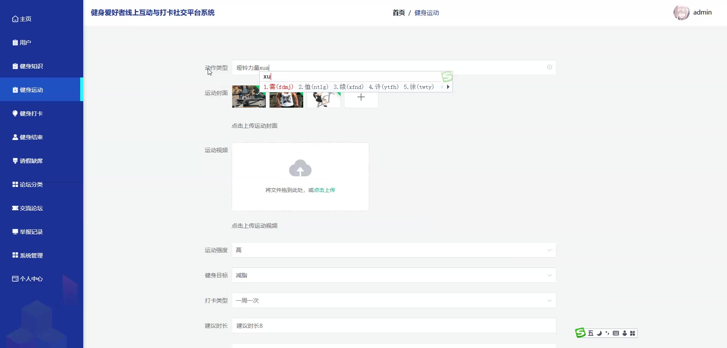Click the 健身打卡 bulb icon in sidebar
The width and height of the screenshot is (727, 348).
15,113
